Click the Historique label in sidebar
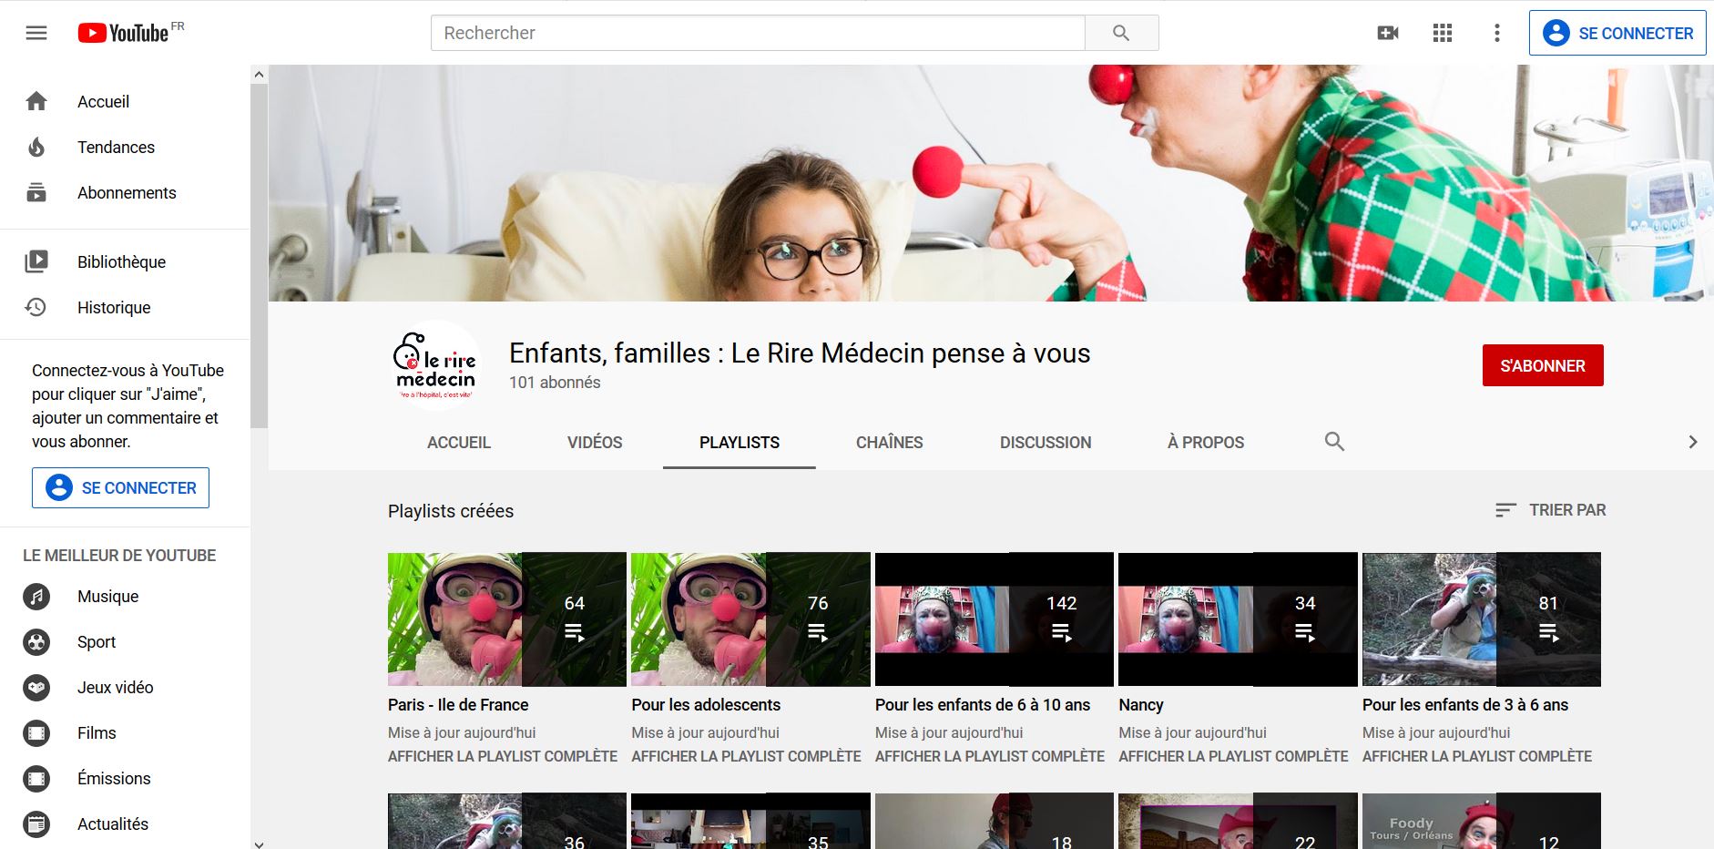Screen dimensions: 1714x849 pos(114,308)
